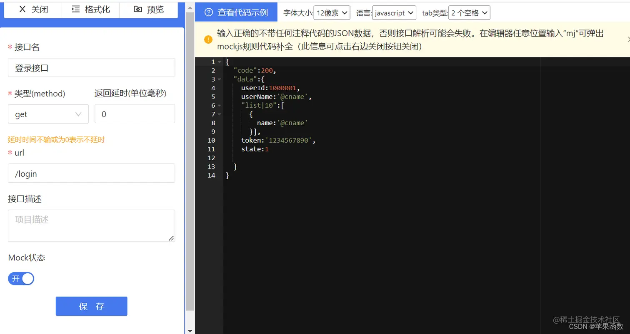Click userName:'@cname' line in editor
This screenshot has width=630, height=334.
(276, 96)
